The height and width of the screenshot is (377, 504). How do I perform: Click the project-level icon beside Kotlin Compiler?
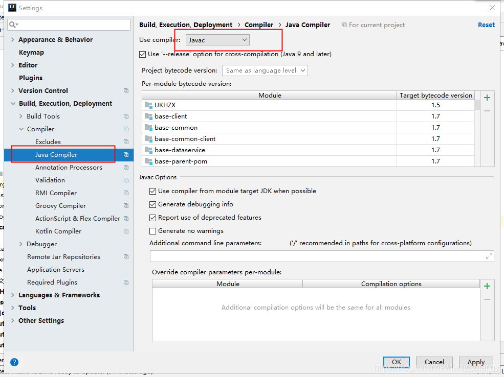tap(126, 231)
